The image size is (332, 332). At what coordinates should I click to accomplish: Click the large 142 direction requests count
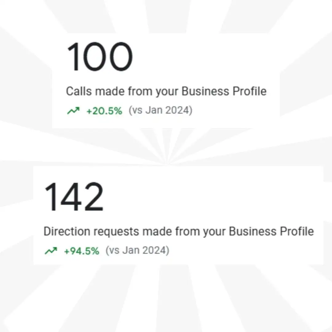pyautogui.click(x=74, y=197)
